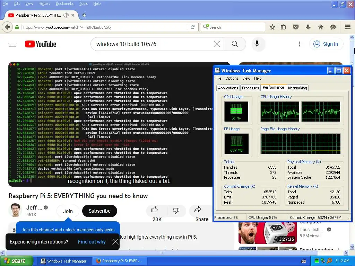The image size is (355, 266).
Task: Select the Performance tab
Action: (x=273, y=87)
